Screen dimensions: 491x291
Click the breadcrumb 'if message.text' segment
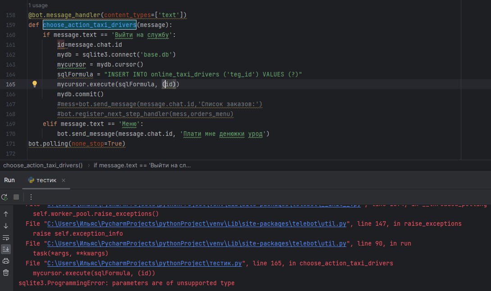(142, 165)
